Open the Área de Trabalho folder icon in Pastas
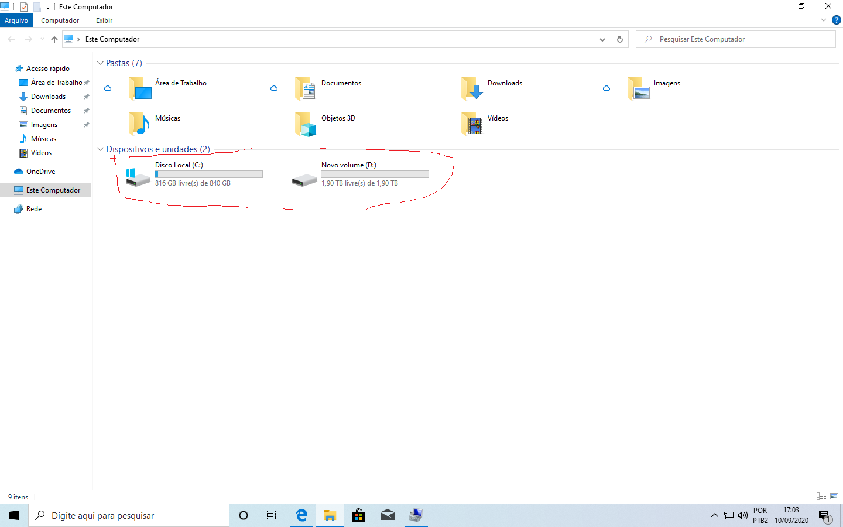The width and height of the screenshot is (843, 527). 140,88
